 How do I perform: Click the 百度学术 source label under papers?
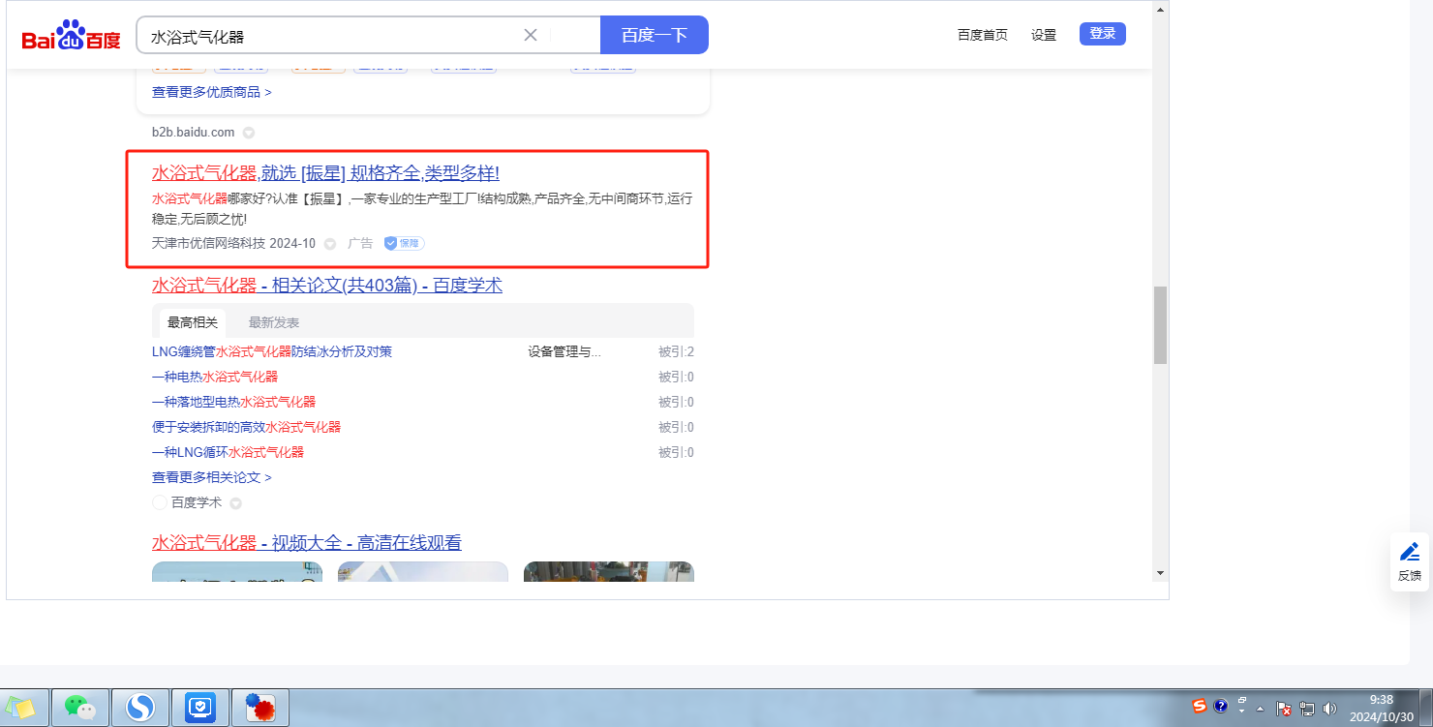(x=197, y=502)
